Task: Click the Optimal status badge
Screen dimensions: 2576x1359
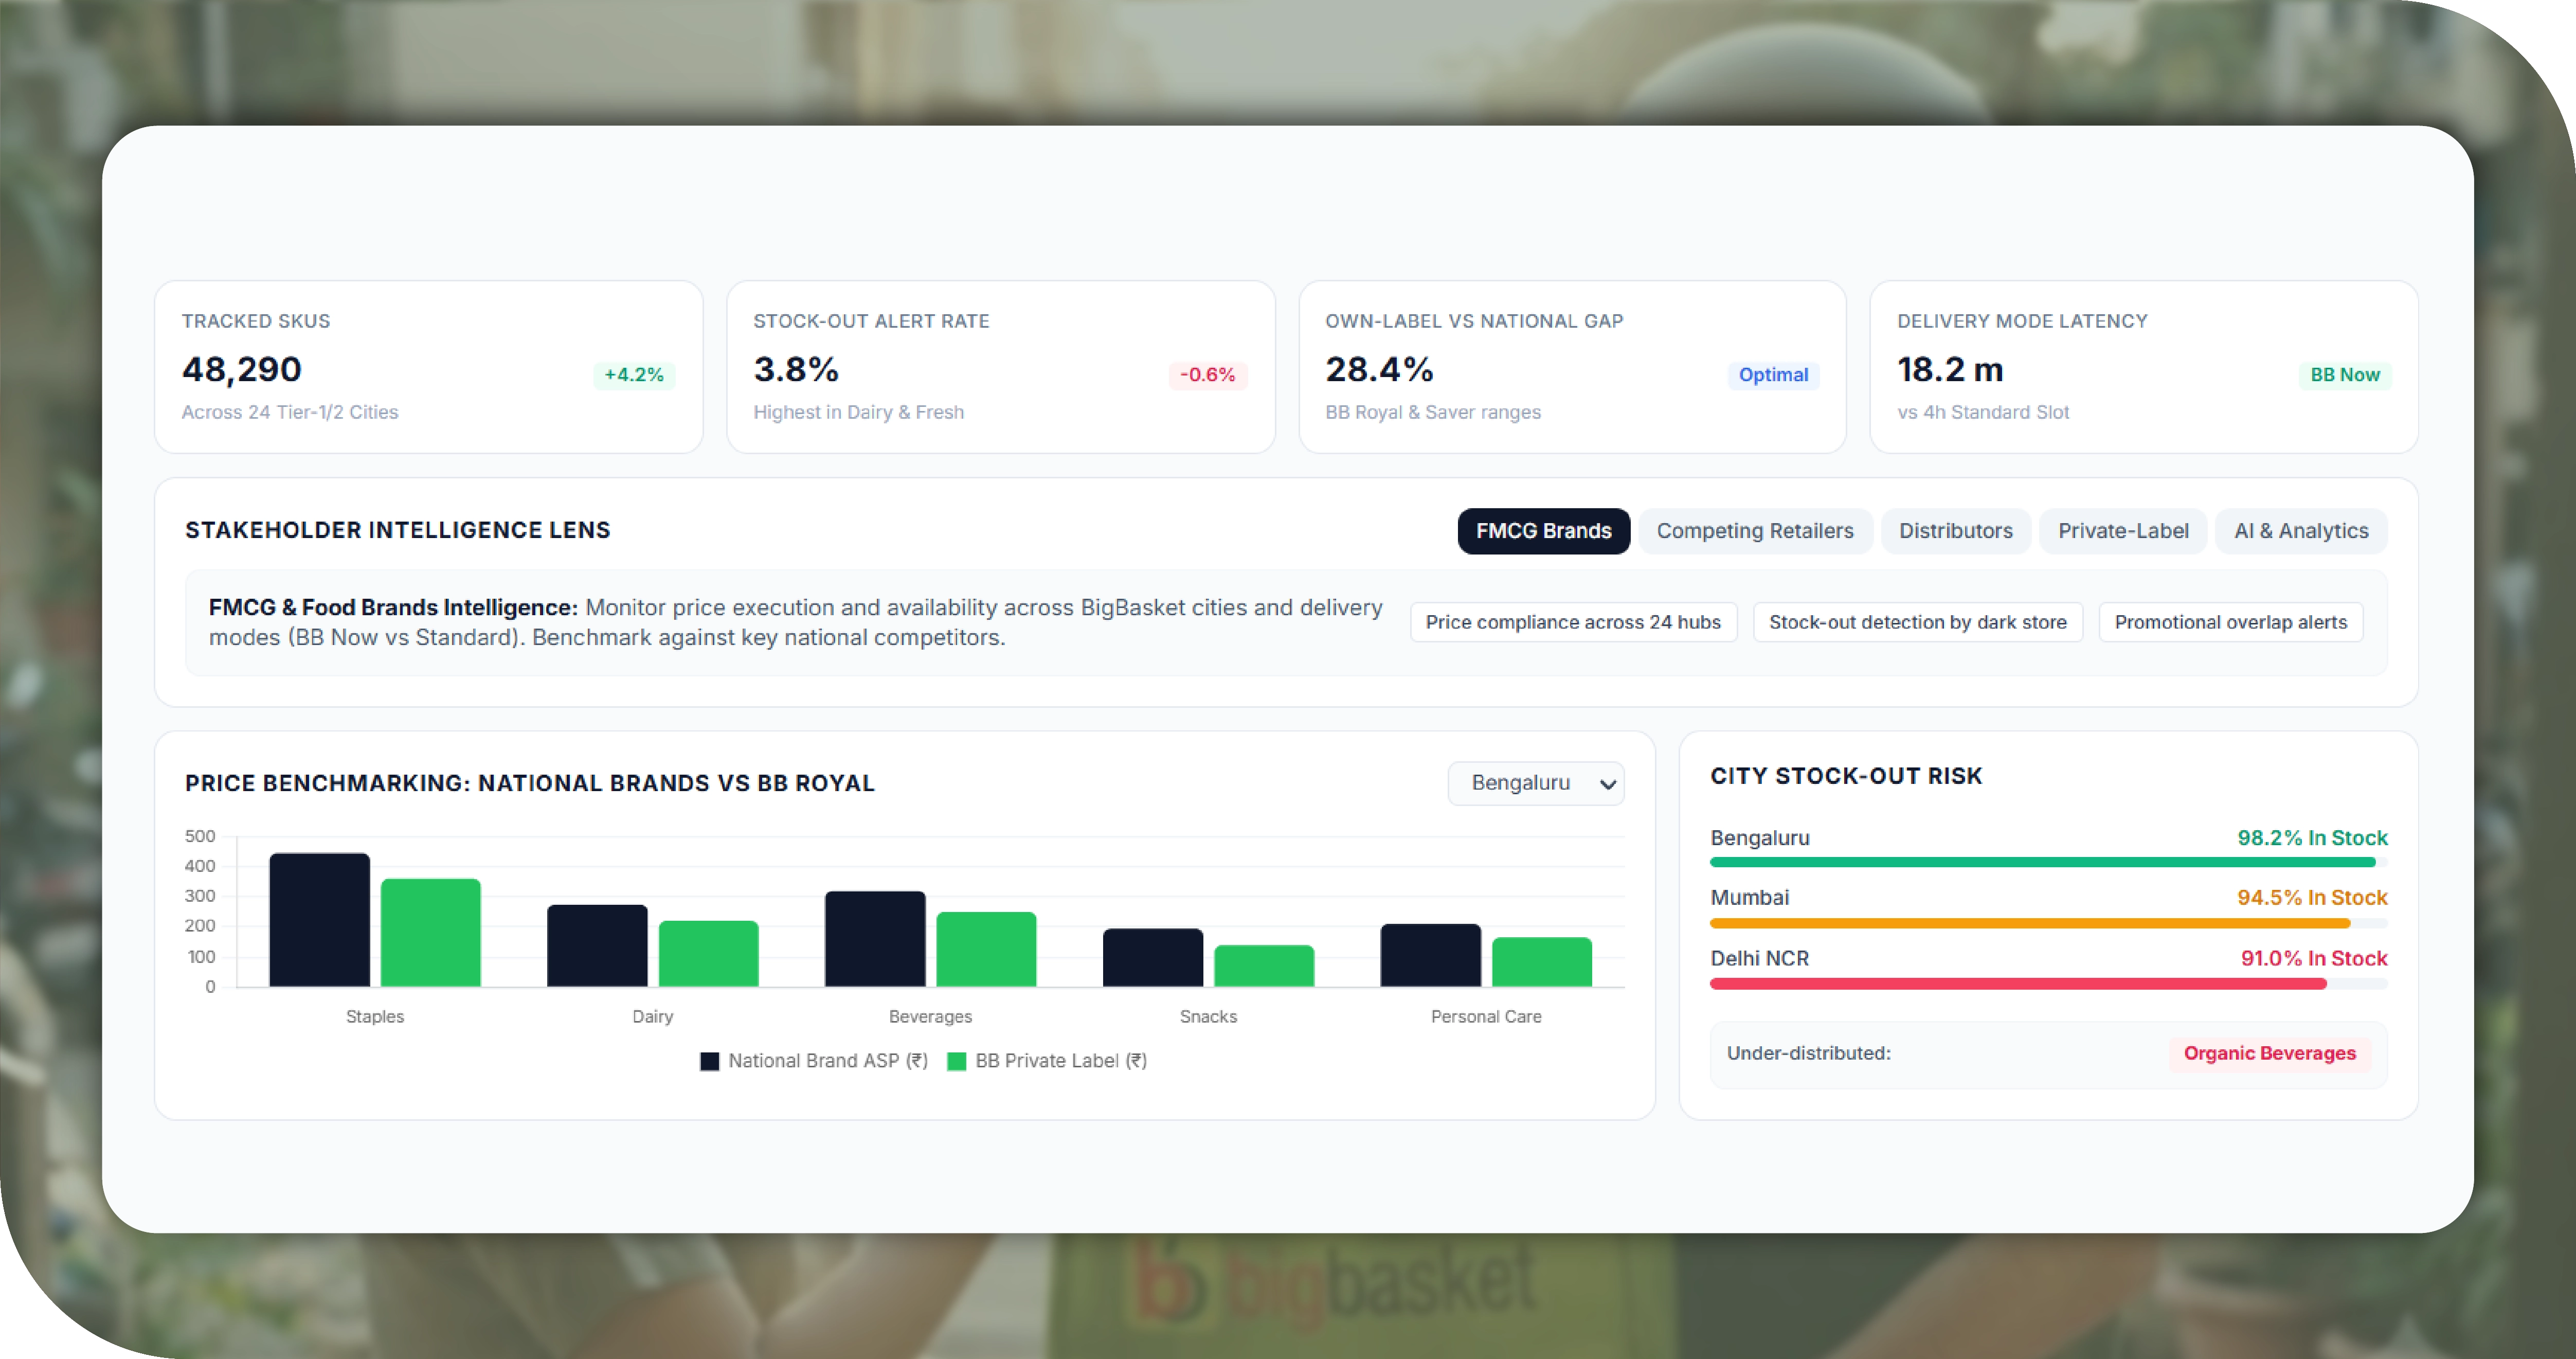Action: [1773, 375]
